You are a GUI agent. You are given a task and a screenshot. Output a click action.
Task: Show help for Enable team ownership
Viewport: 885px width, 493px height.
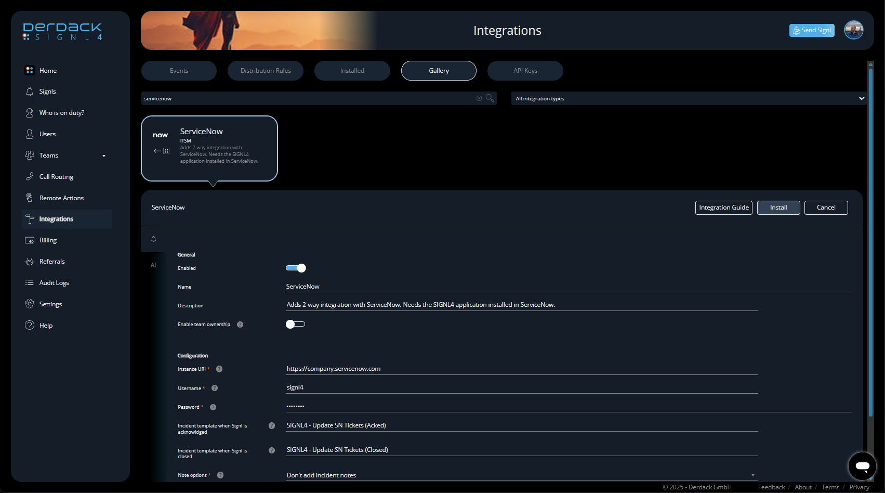240,325
